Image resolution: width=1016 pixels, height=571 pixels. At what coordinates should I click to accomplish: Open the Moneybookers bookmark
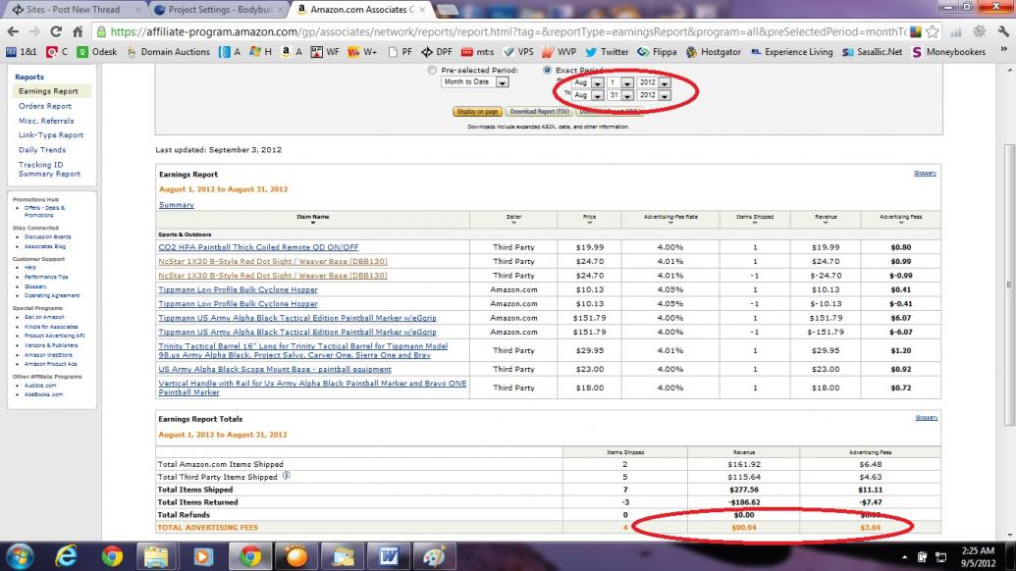tap(948, 52)
